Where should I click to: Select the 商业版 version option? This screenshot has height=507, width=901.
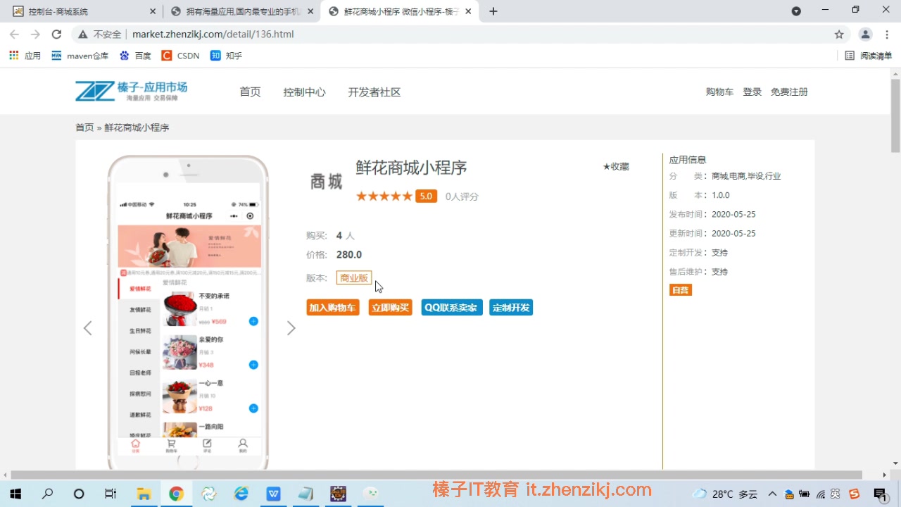pyautogui.click(x=353, y=277)
